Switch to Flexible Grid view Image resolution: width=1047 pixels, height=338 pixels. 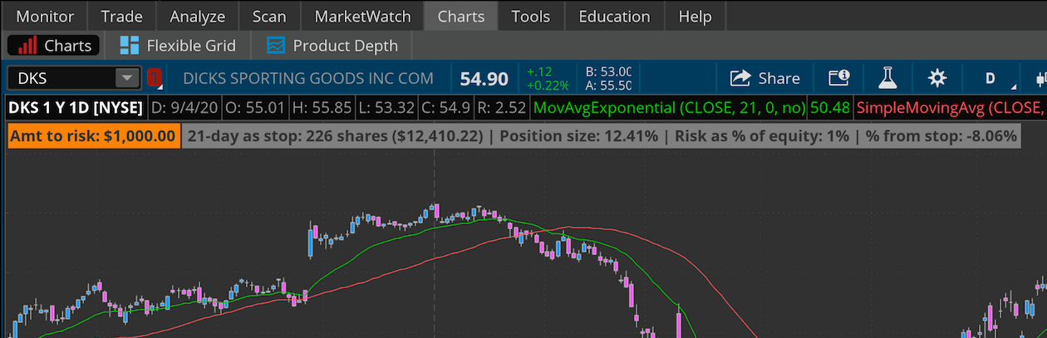[x=178, y=46]
